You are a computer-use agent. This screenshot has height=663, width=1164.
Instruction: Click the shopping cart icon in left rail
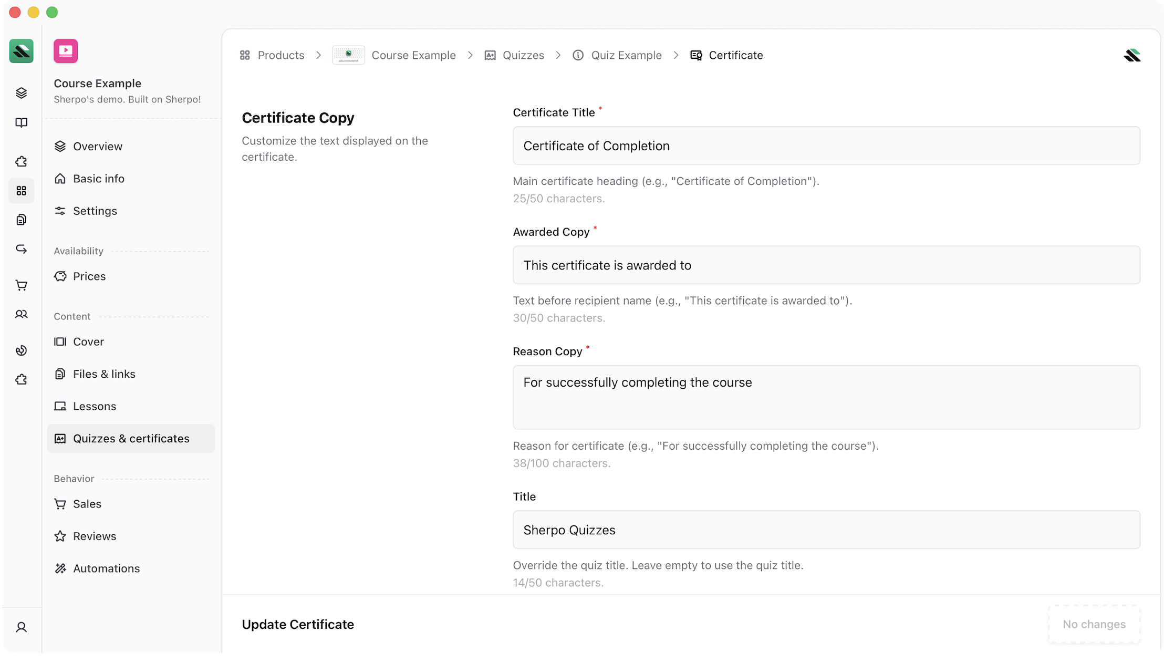tap(21, 285)
